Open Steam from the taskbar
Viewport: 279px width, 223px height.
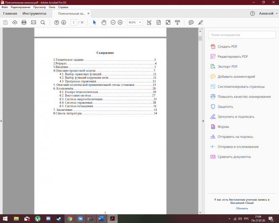(59, 219)
